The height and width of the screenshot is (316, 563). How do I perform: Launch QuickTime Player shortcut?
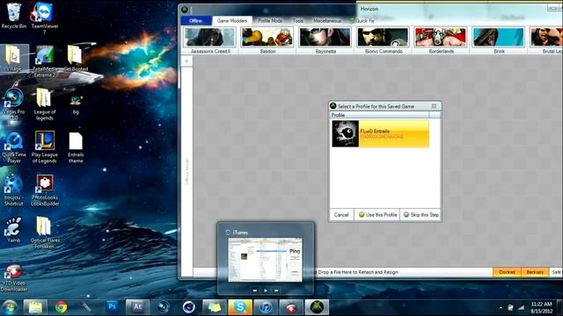pos(14,147)
